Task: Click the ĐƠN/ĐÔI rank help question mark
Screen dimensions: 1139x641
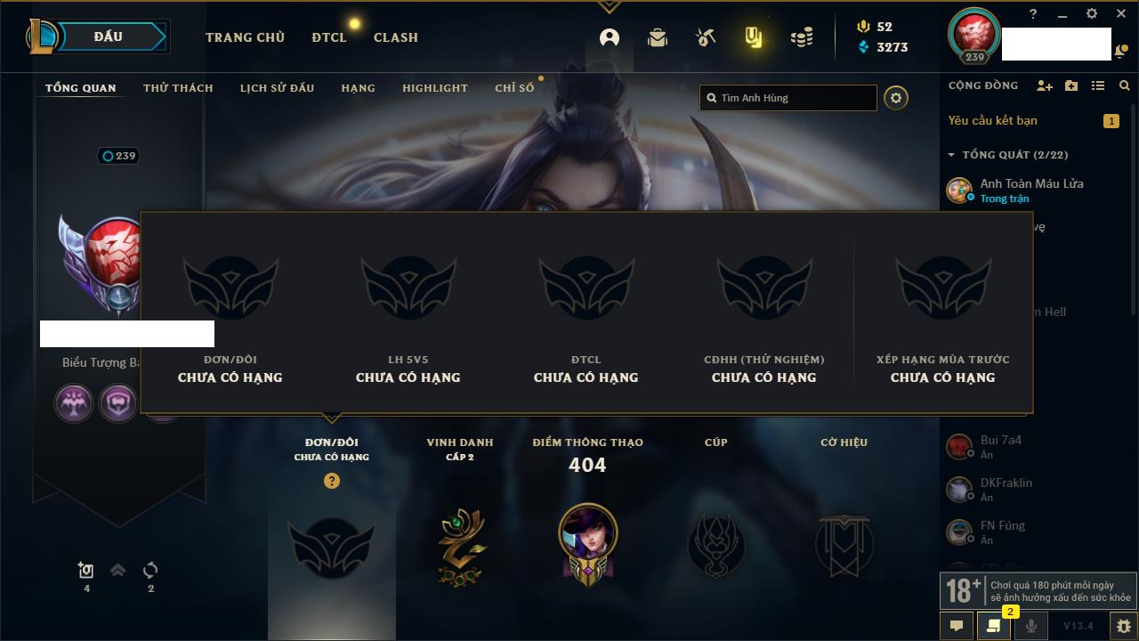Action: point(332,481)
